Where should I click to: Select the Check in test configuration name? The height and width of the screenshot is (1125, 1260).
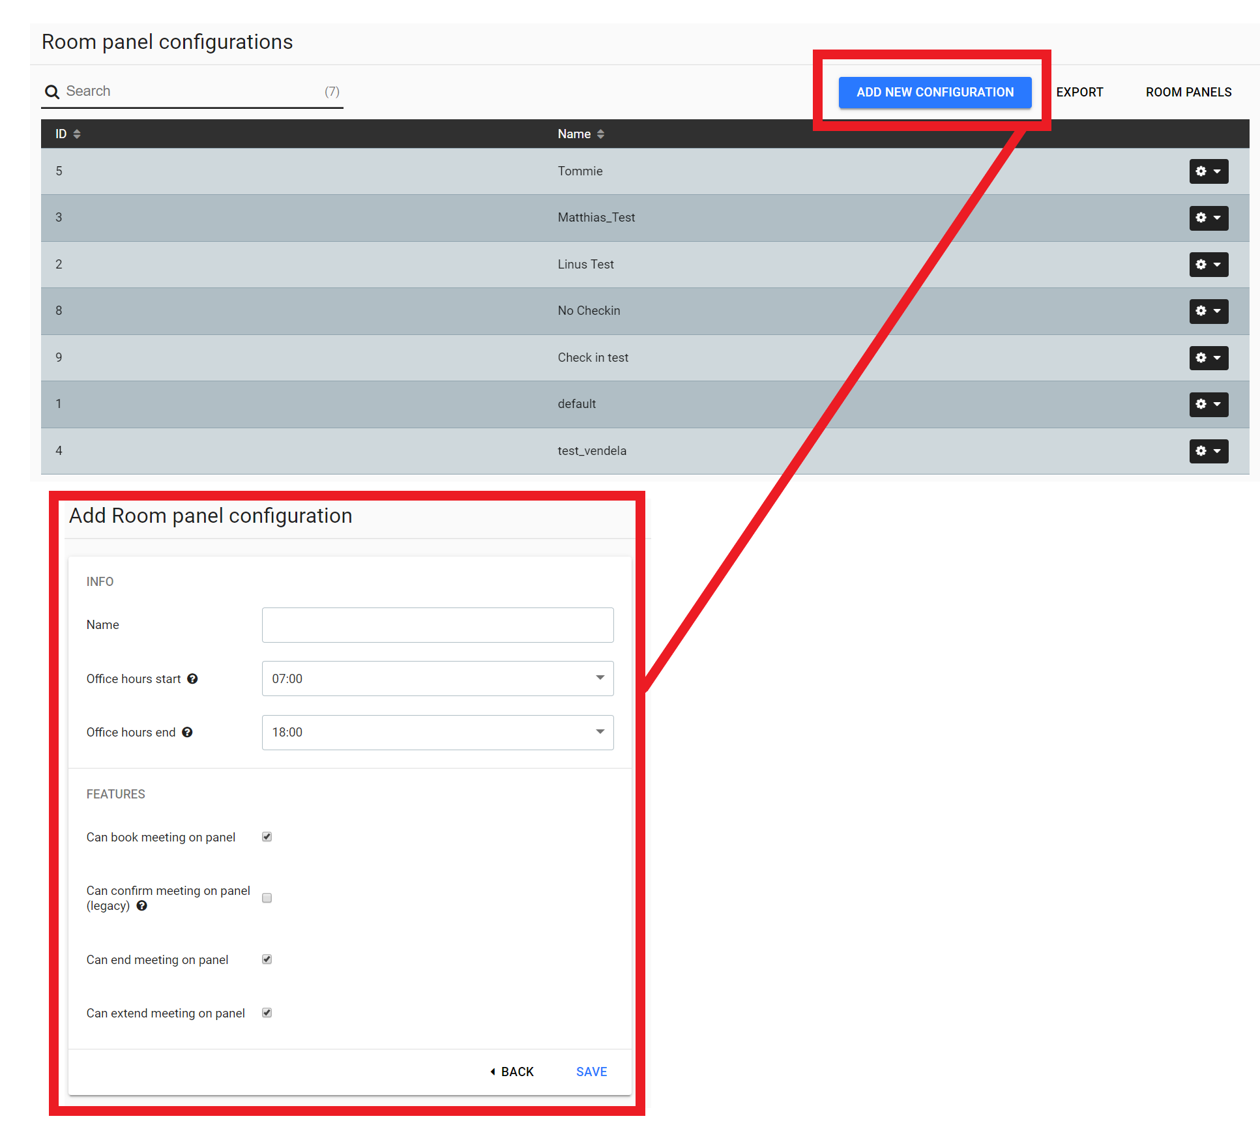(593, 357)
